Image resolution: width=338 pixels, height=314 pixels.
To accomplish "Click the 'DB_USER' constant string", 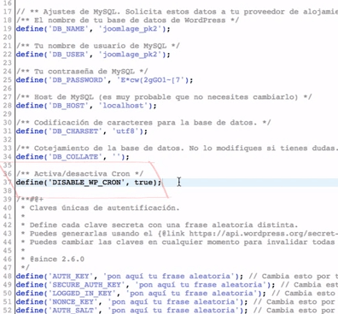I will pyautogui.click(x=68, y=55).
